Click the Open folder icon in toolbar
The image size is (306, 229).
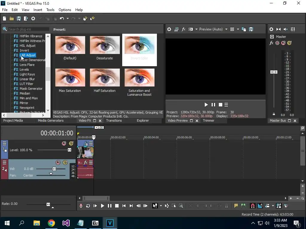[12, 18]
